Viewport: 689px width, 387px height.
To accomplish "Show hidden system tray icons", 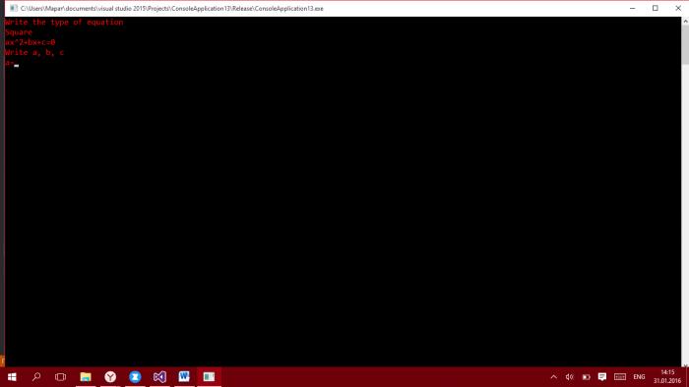I will (553, 377).
